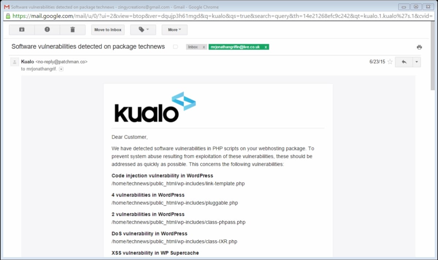
Task: Open the dropdown arrow beside Reply
Action: pyautogui.click(x=416, y=62)
